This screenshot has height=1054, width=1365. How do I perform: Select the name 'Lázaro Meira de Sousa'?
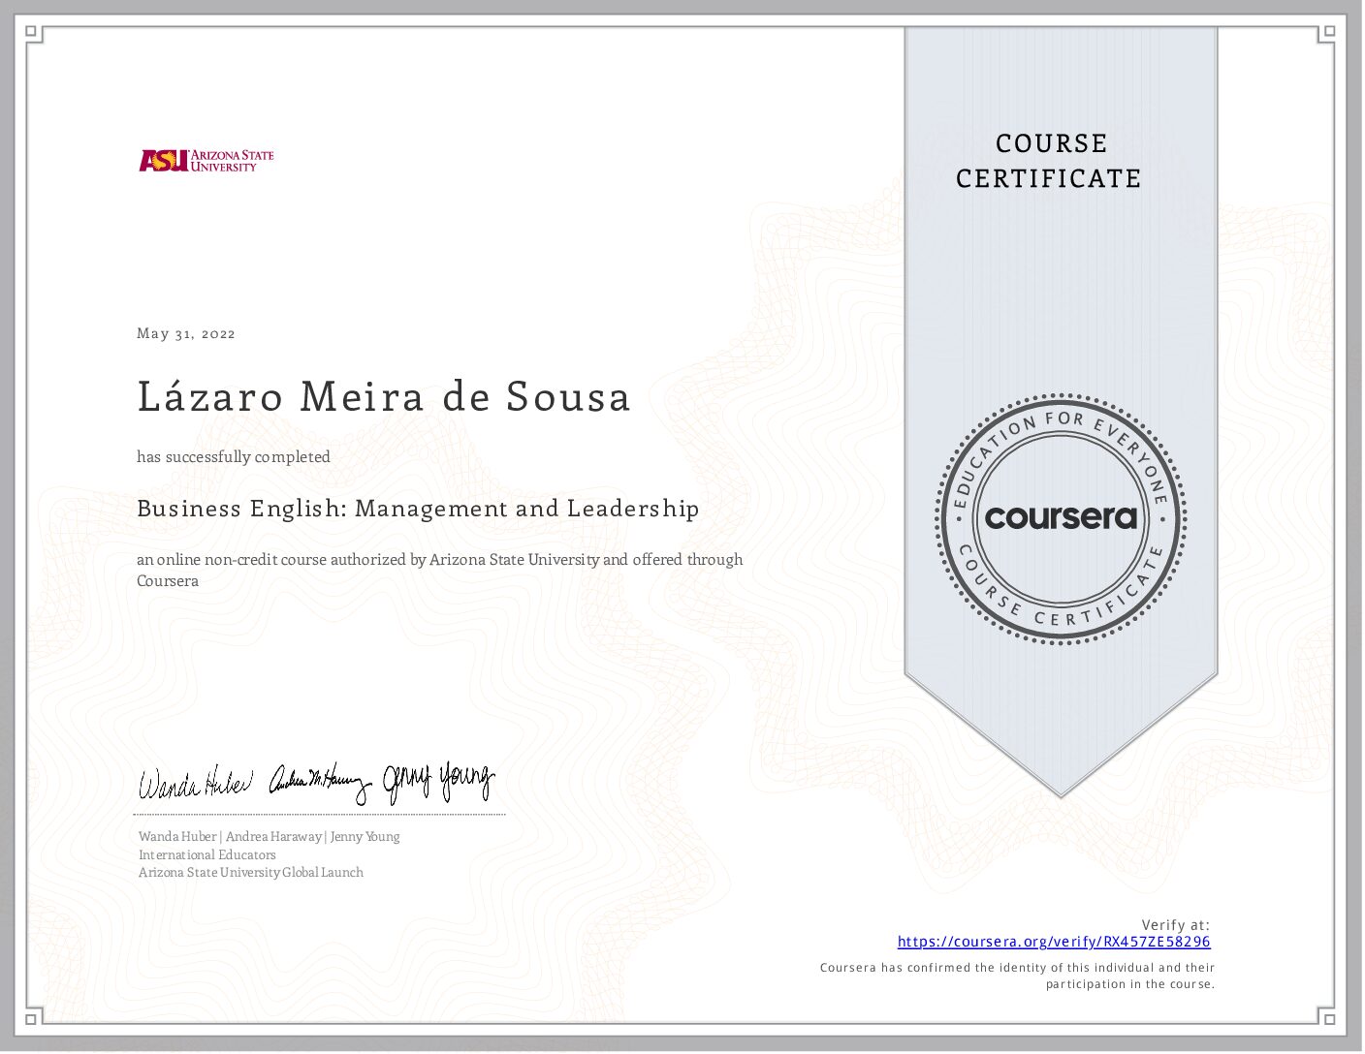384,397
